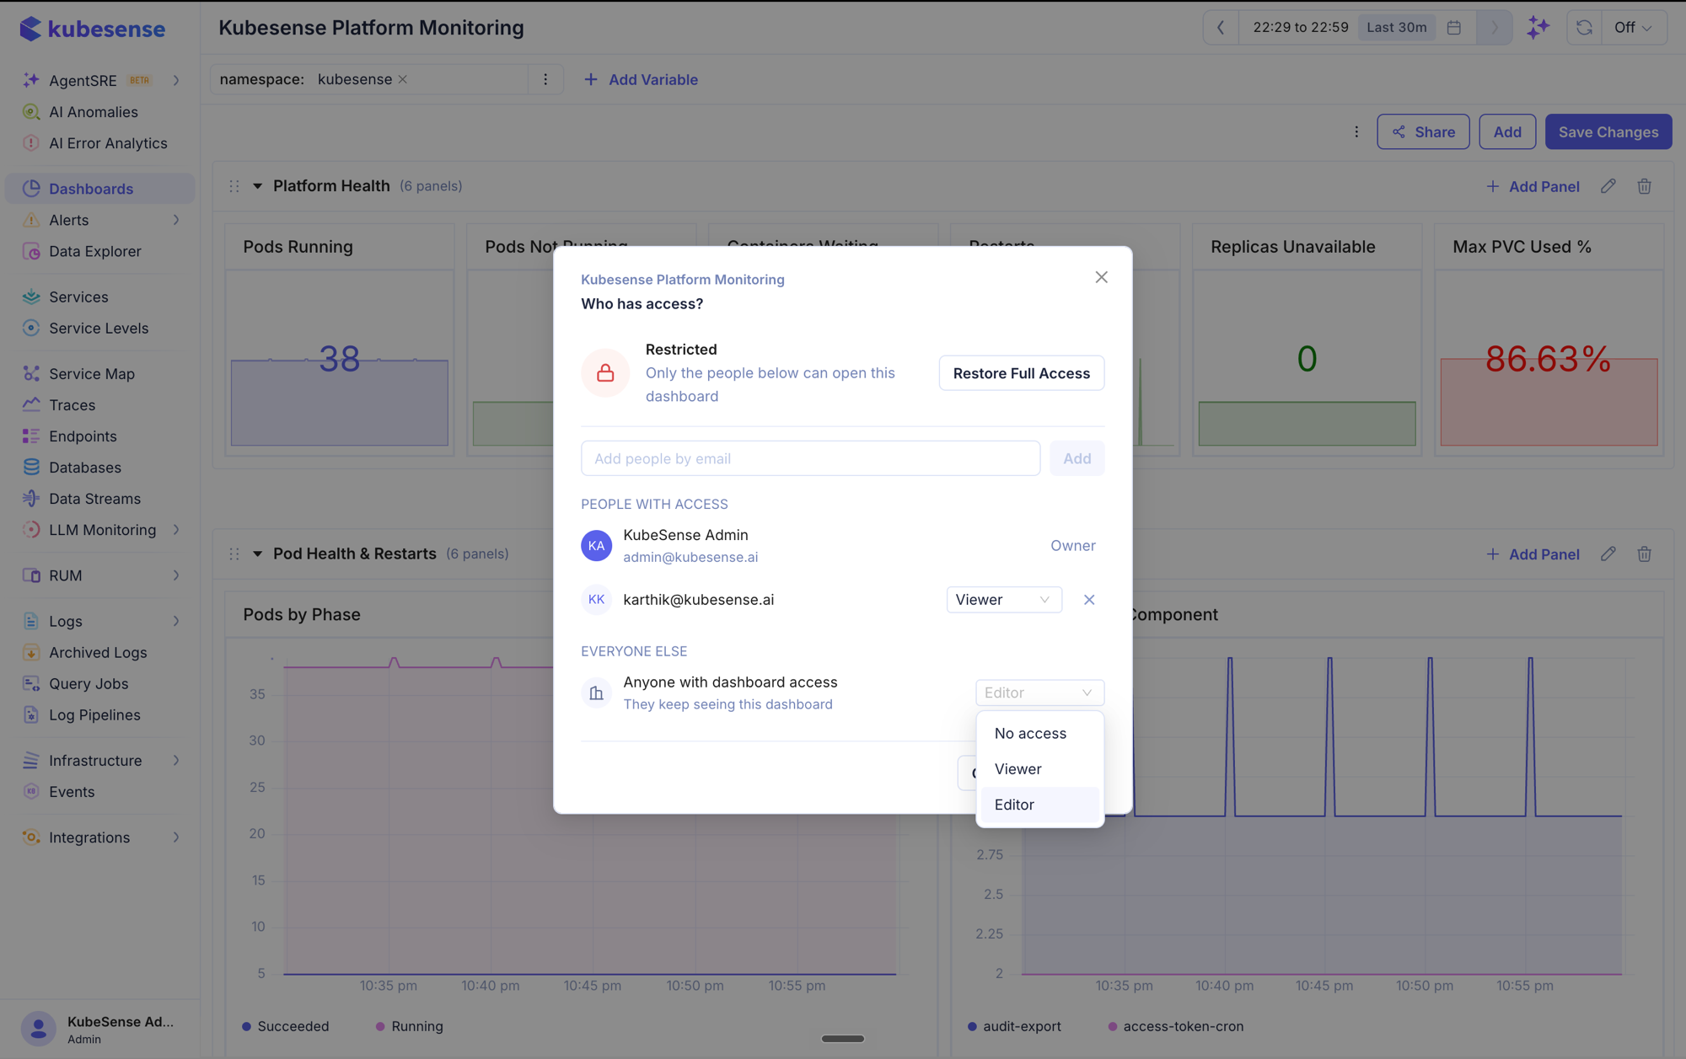Open the Service Map sidebar item
1686x1059 pixels.
(91, 373)
